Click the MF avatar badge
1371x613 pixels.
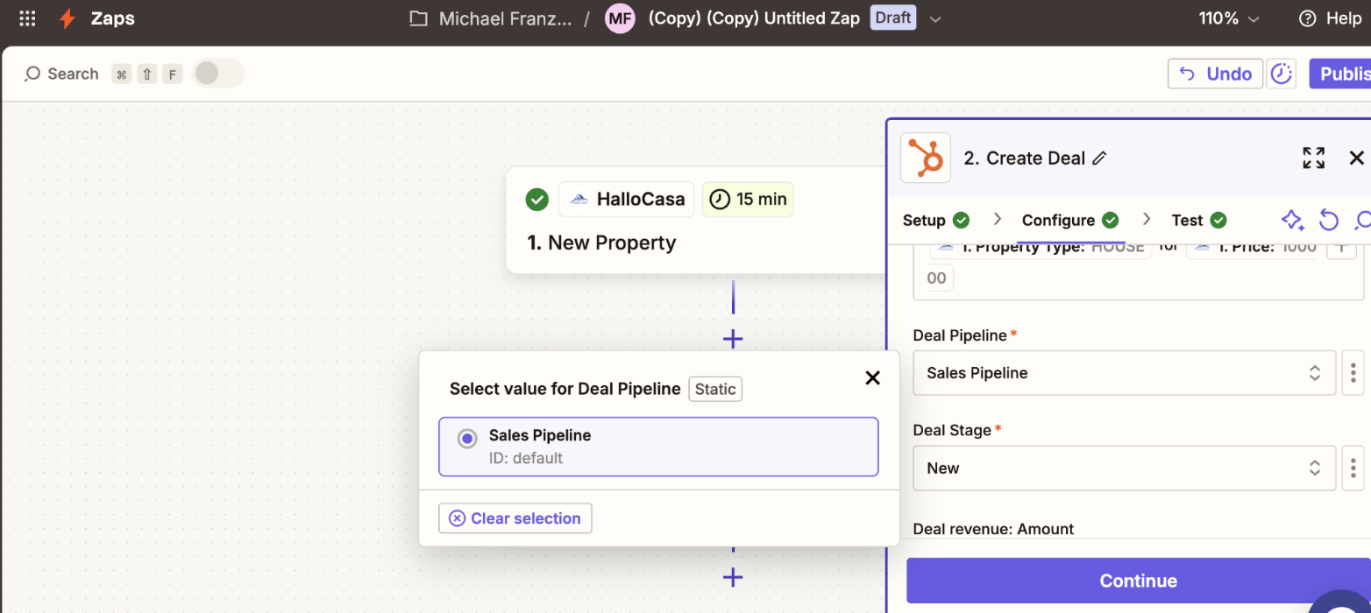click(x=620, y=18)
